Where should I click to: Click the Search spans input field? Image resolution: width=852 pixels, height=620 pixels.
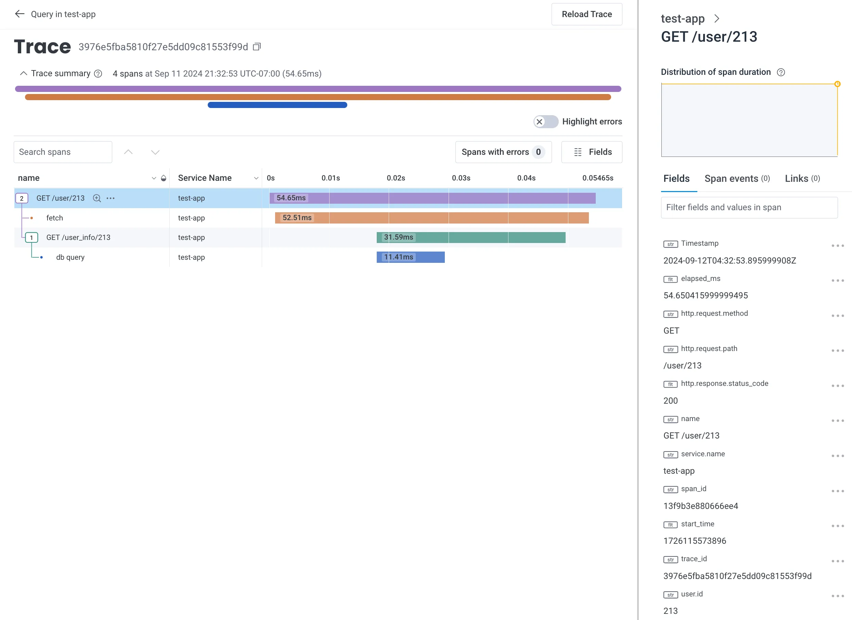63,152
